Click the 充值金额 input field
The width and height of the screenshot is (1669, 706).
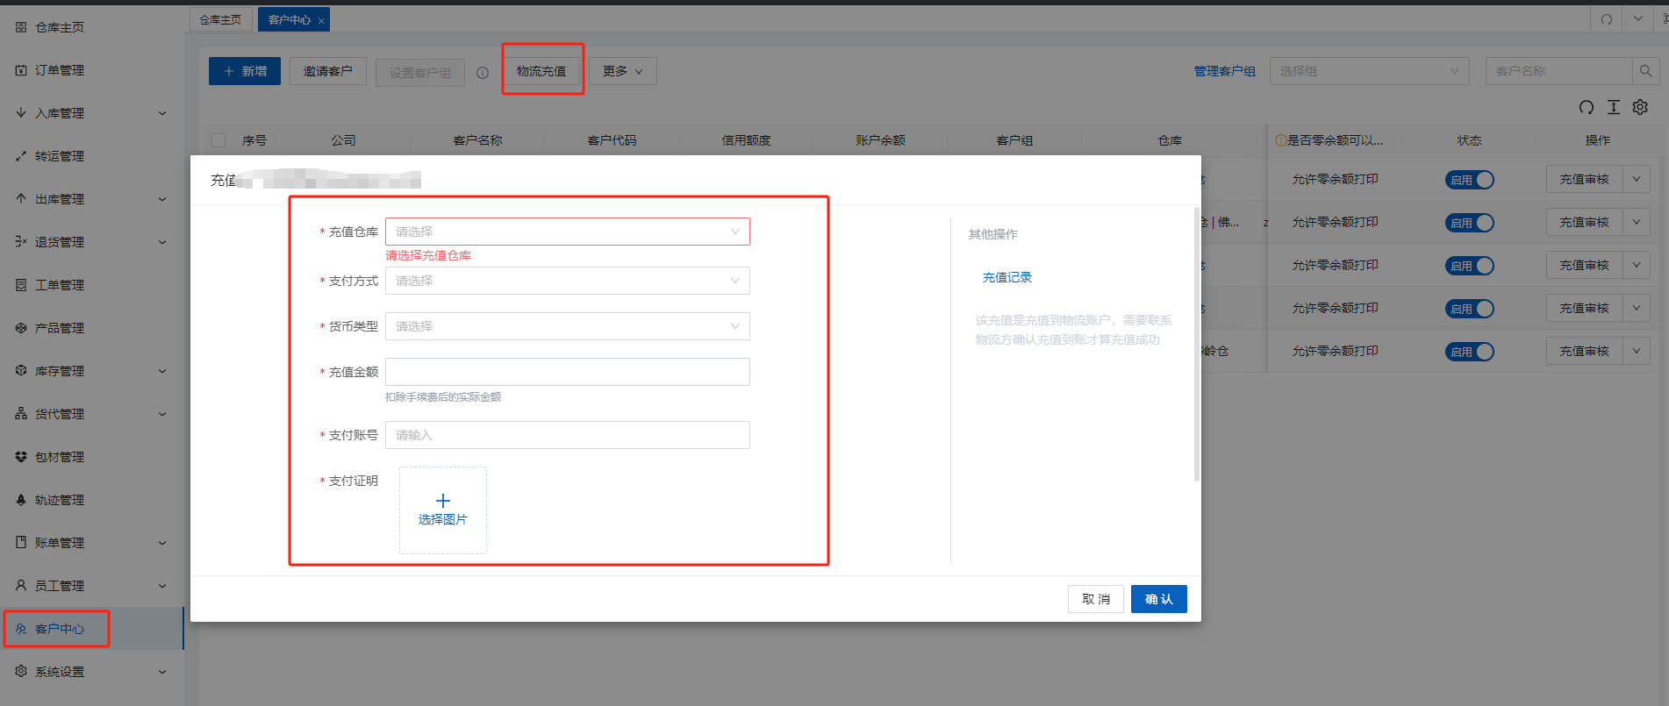(568, 372)
